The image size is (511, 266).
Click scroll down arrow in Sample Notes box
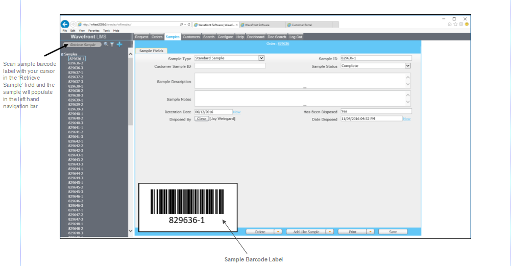pos(408,102)
